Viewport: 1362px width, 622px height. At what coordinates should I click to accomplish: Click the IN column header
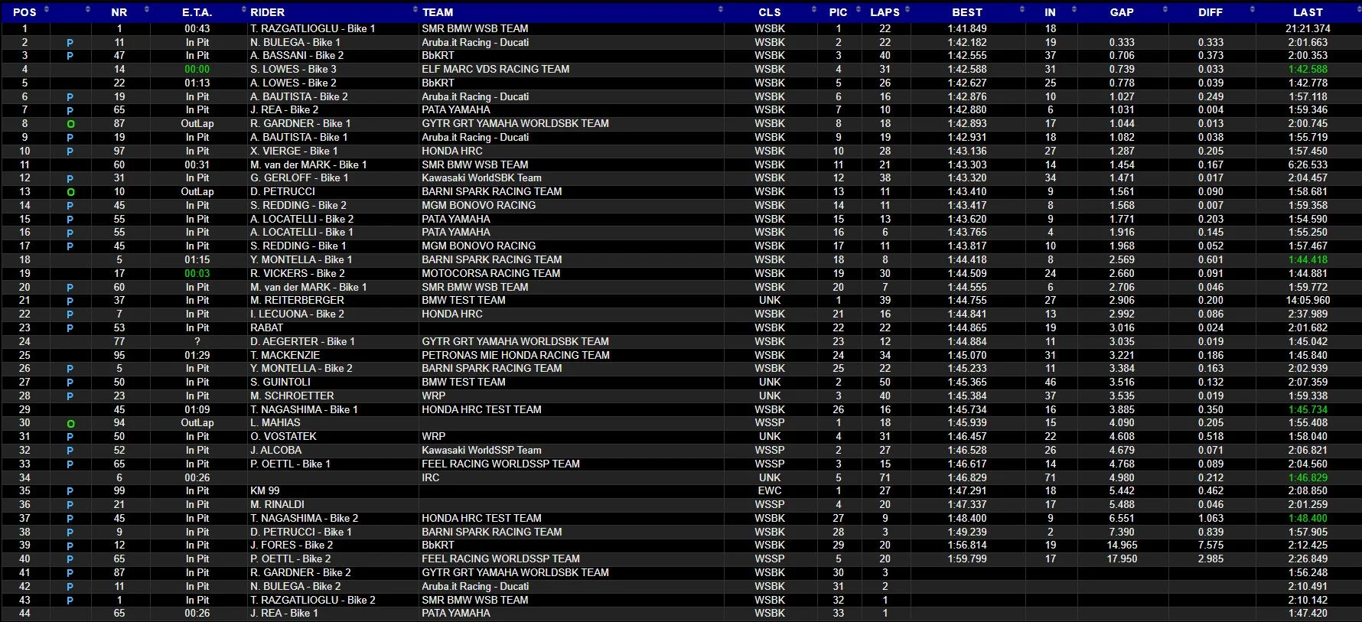point(1050,12)
